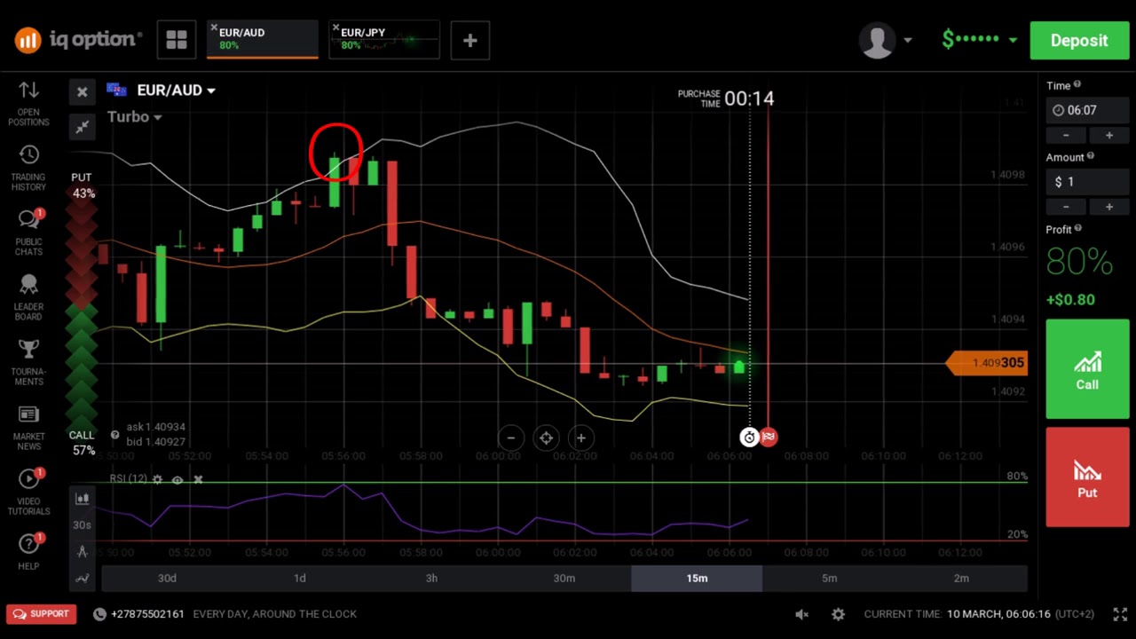Click the Amount field $ 1
Screen dimensions: 1136x639
tap(1087, 181)
